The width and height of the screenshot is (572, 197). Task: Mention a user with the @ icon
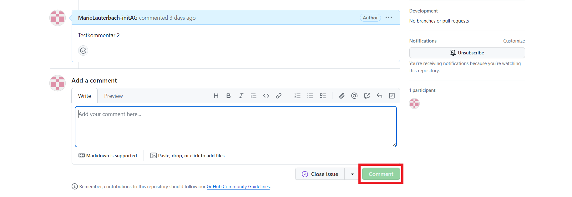pos(354,96)
